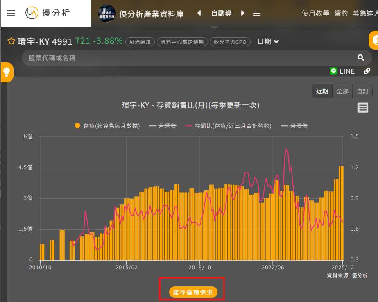Open the hamburger menu at top left

11,13
